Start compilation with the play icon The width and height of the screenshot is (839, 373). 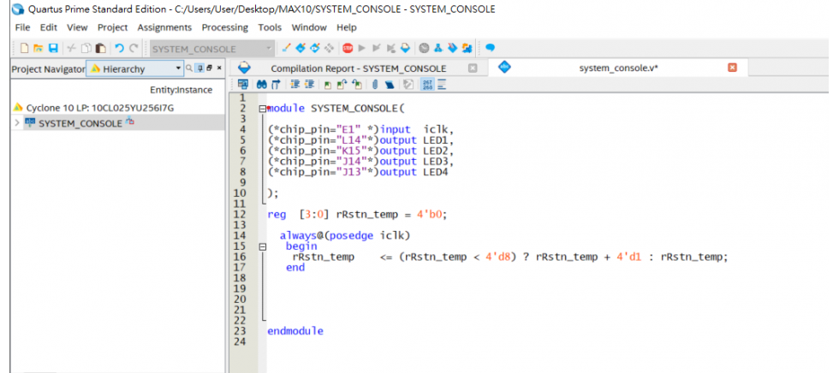[362, 48]
